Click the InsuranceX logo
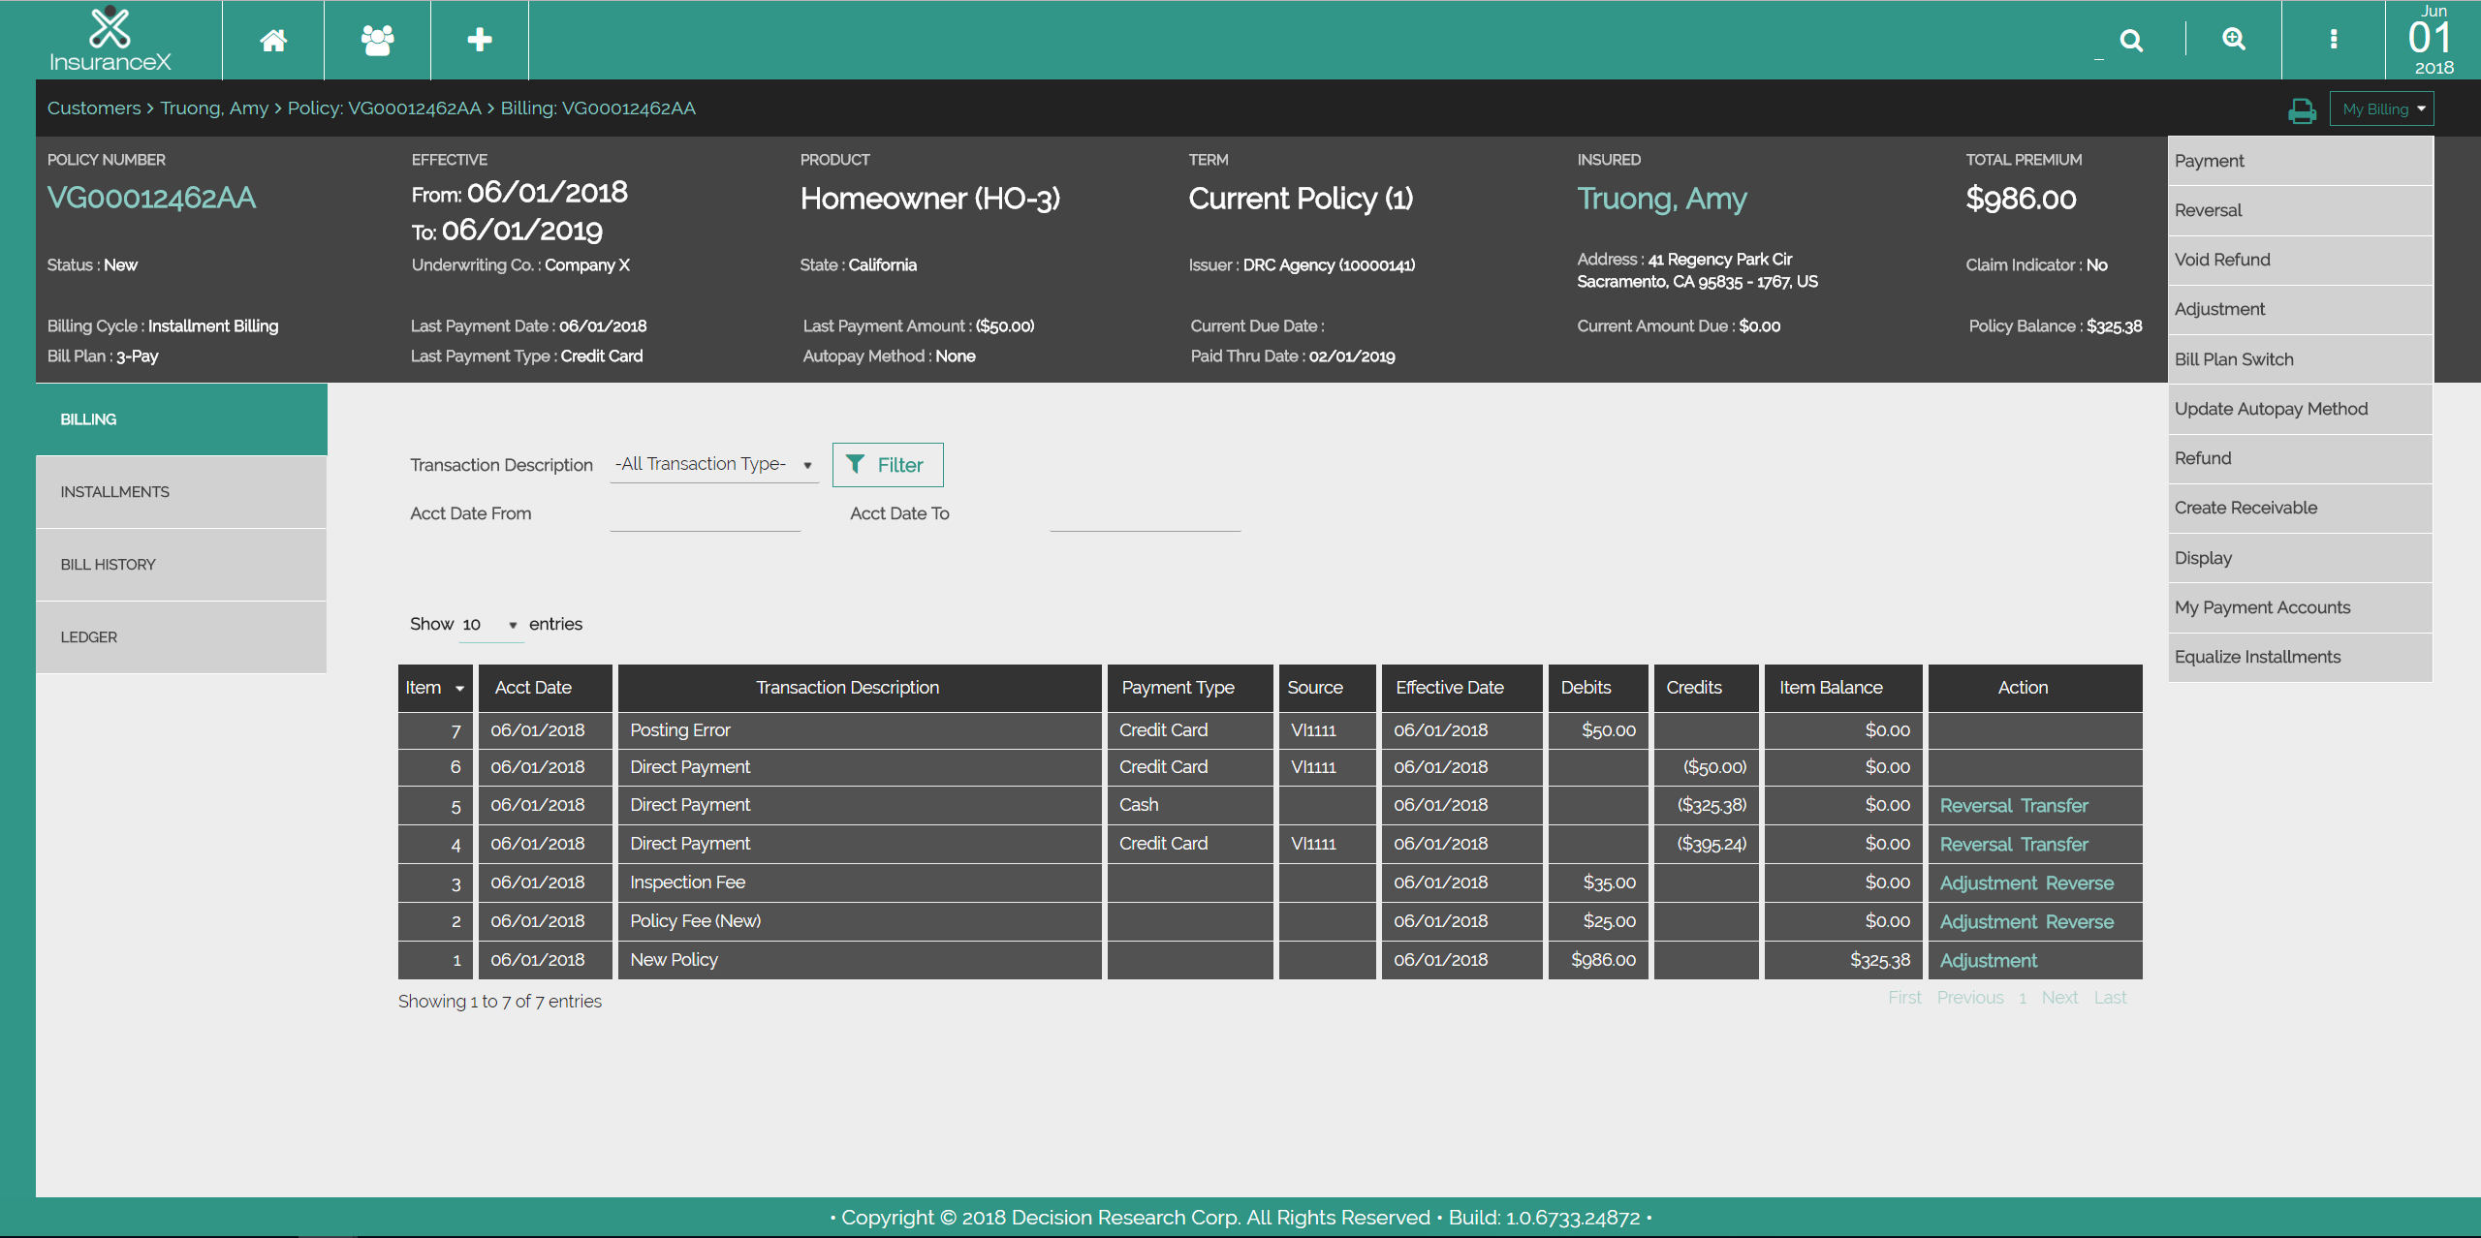The height and width of the screenshot is (1238, 2481). coord(110,40)
